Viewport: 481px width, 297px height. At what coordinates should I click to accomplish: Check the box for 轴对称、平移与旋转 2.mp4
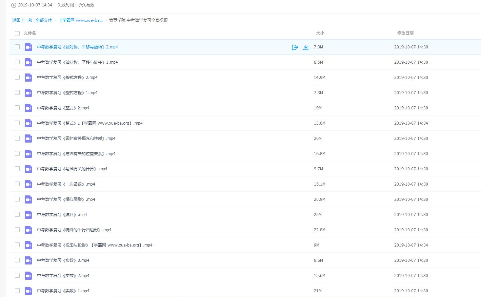17,47
